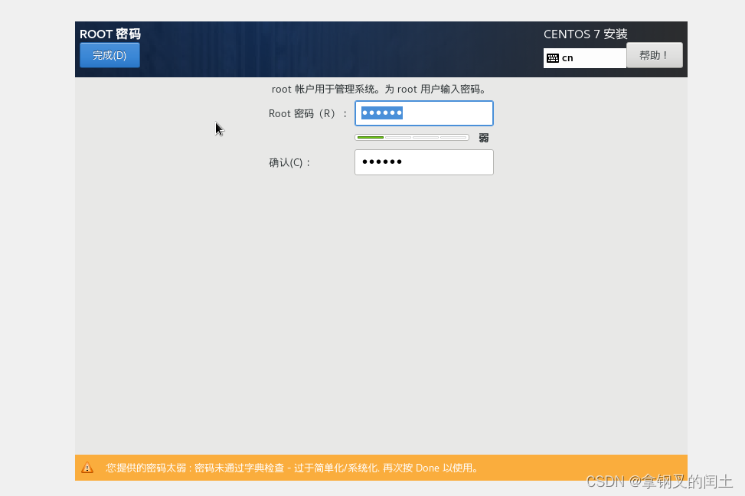
Task: Click the CENTOS 7 安装 heading
Action: (585, 34)
